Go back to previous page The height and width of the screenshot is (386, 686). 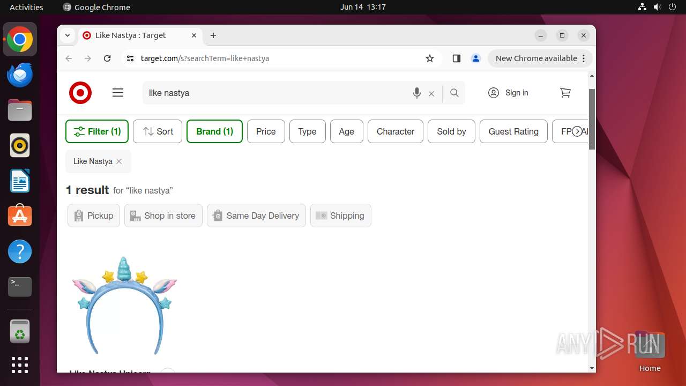[69, 58]
